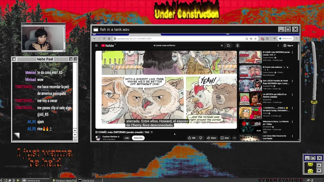Open more actions ellipsis under the video

tap(234, 138)
